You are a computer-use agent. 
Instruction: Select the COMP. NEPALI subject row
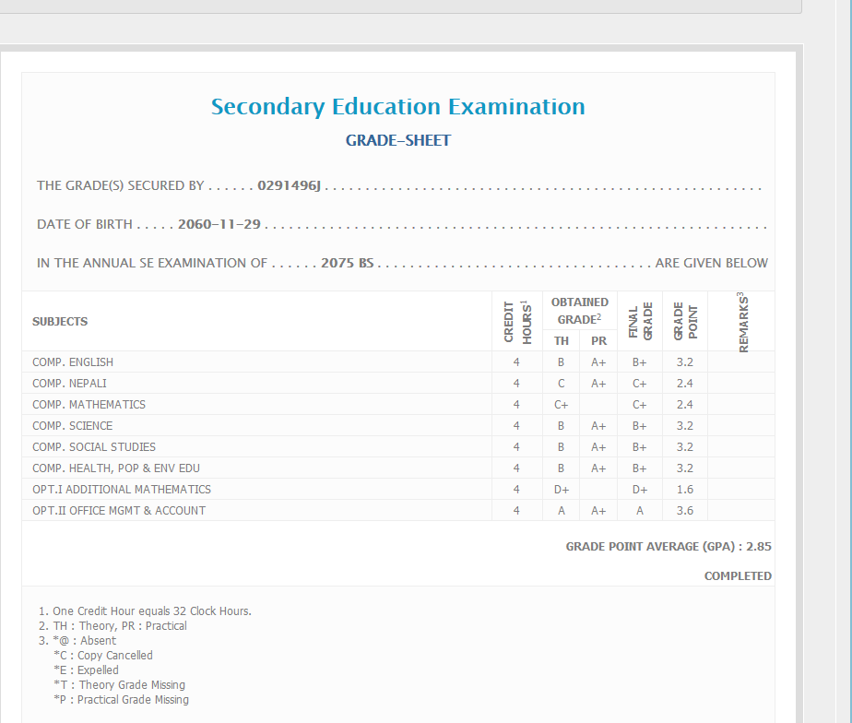(69, 384)
